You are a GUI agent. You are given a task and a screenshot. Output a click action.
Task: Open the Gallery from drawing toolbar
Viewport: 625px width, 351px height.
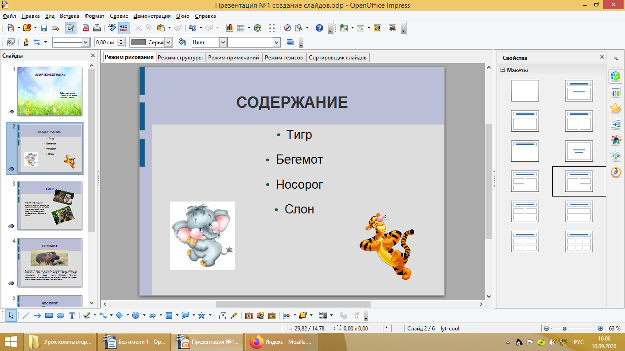coord(272,315)
